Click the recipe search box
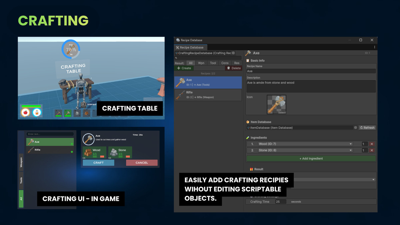Screen dimensions: 400x225 pyautogui.click(x=208, y=58)
